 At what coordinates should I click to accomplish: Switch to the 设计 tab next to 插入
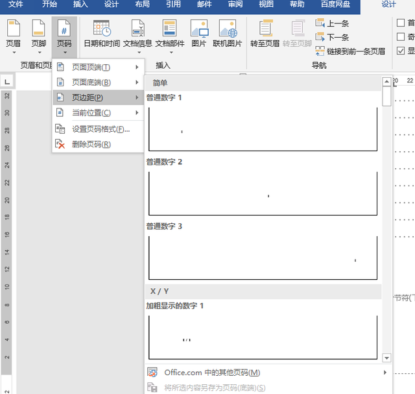pos(111,5)
